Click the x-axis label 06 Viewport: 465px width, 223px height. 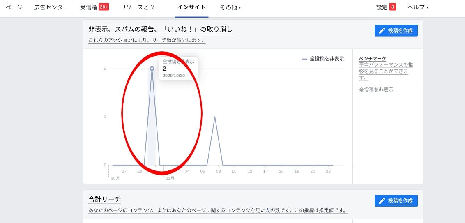[203, 171]
